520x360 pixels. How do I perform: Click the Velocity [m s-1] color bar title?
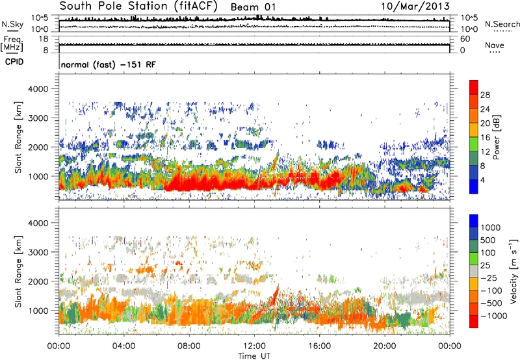(513, 271)
